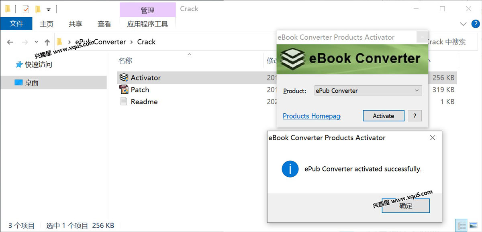Click the Readme file name
This screenshot has height=232, width=482.
point(144,102)
